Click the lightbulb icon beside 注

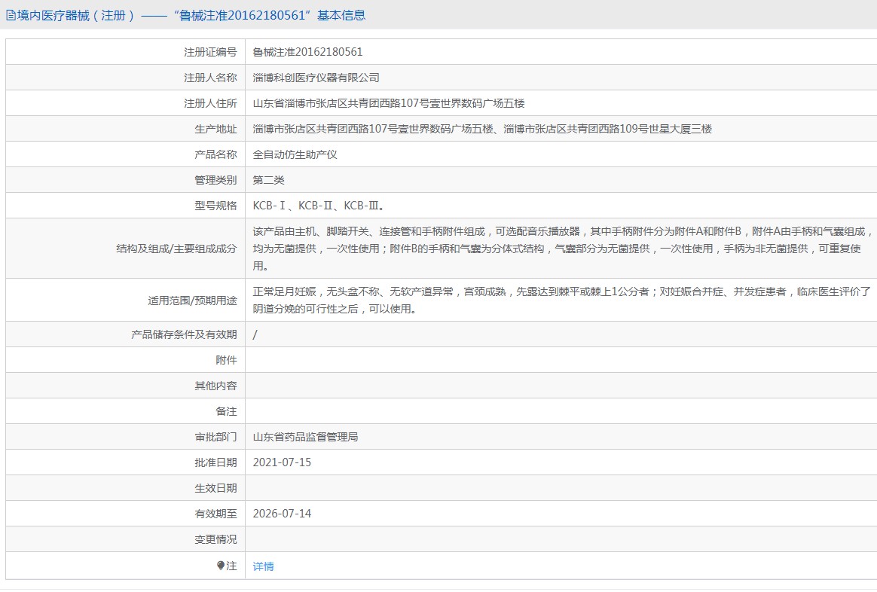pos(221,565)
